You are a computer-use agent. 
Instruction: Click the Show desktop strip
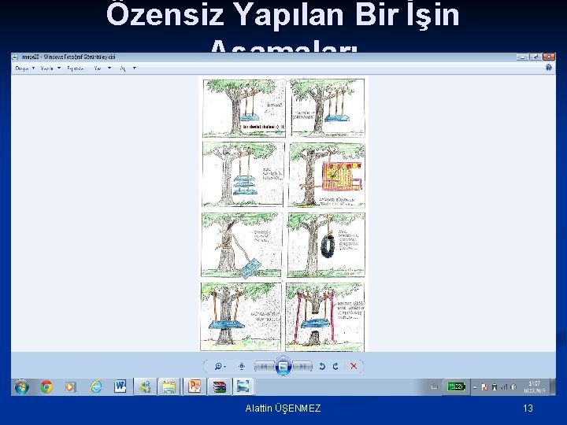pos(553,387)
